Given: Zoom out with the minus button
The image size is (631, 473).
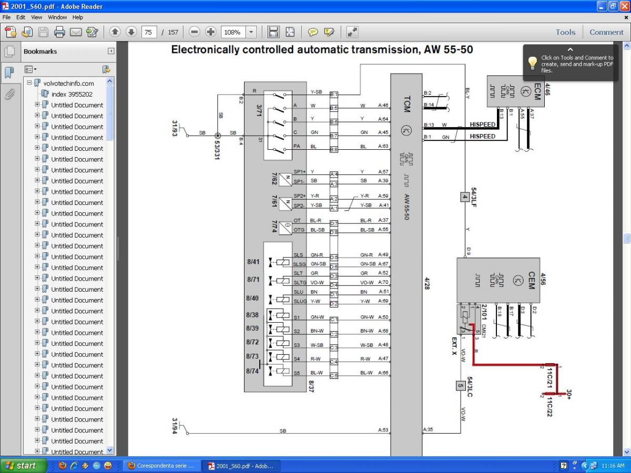Looking at the screenshot, I should pyautogui.click(x=195, y=32).
